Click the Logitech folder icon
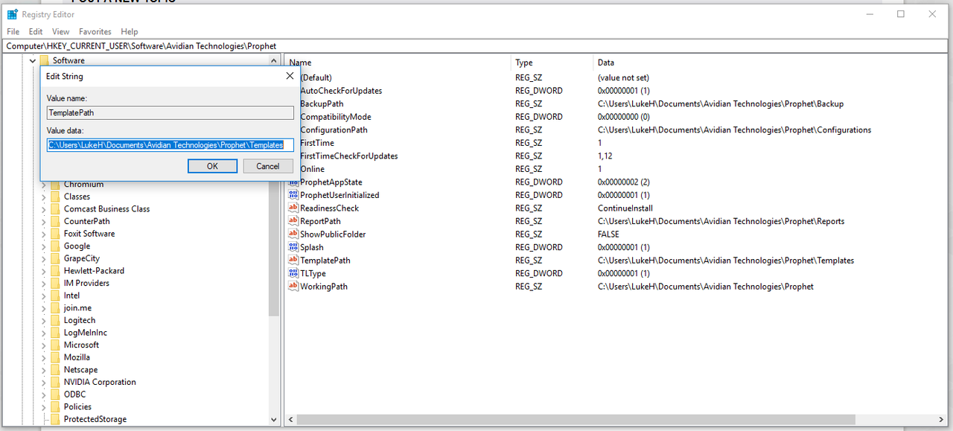 (55, 320)
